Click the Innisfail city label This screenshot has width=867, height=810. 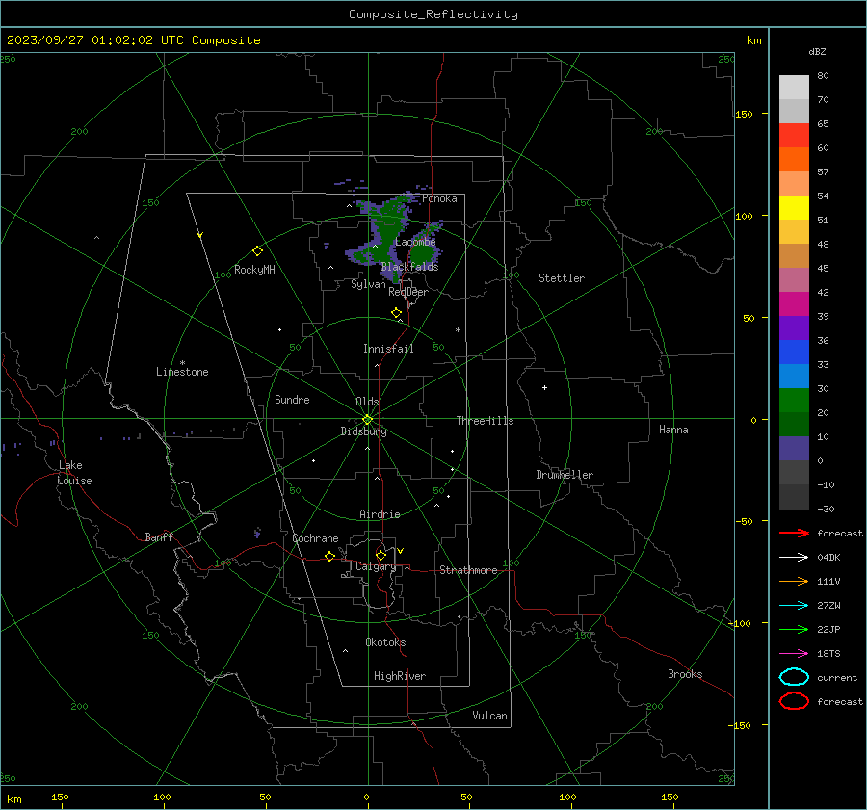388,349
